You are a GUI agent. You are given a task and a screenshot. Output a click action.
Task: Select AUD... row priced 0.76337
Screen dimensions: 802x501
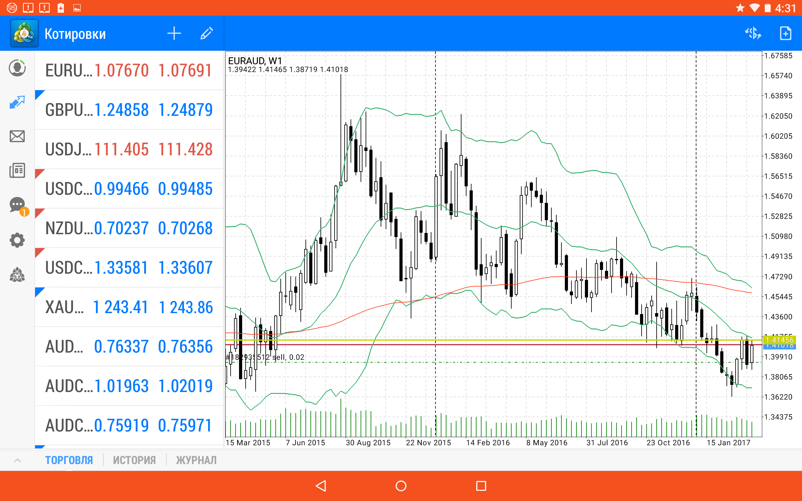[129, 346]
